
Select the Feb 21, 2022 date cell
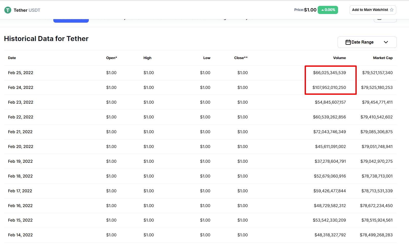[x=20, y=132]
